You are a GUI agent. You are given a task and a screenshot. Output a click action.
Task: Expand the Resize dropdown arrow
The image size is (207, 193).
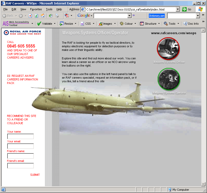(75, 24)
